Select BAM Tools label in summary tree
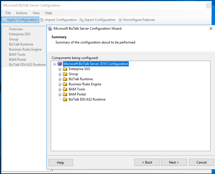This screenshot has width=215, height=174. point(77,89)
